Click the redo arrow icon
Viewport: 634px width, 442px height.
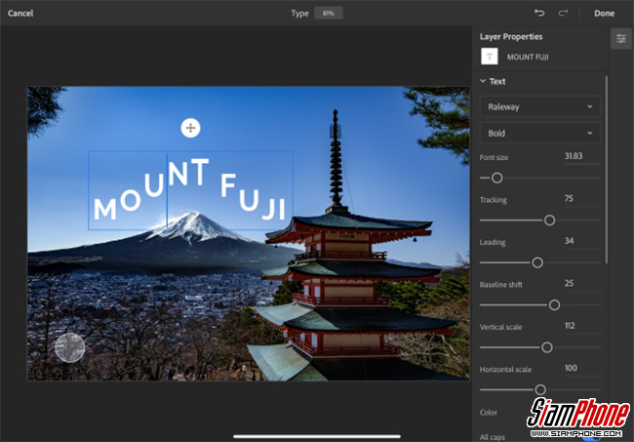coord(563,13)
